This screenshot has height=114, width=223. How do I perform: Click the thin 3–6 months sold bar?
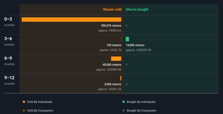point(121,39)
